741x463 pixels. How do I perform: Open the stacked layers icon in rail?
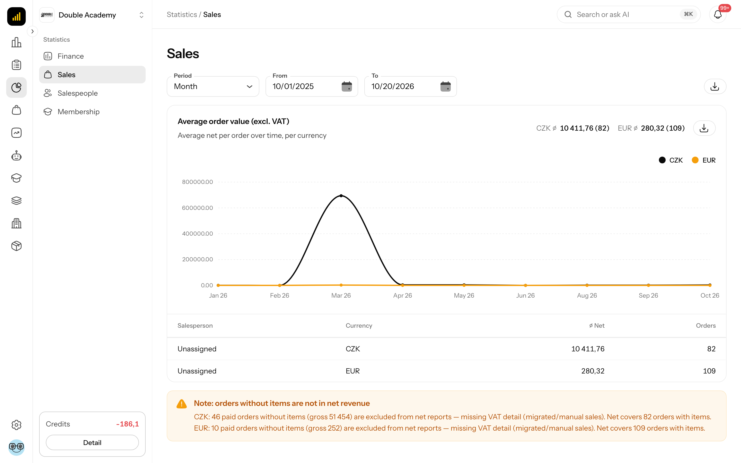pyautogui.click(x=16, y=201)
